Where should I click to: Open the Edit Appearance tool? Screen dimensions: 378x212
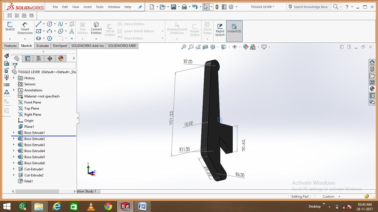coord(246,47)
